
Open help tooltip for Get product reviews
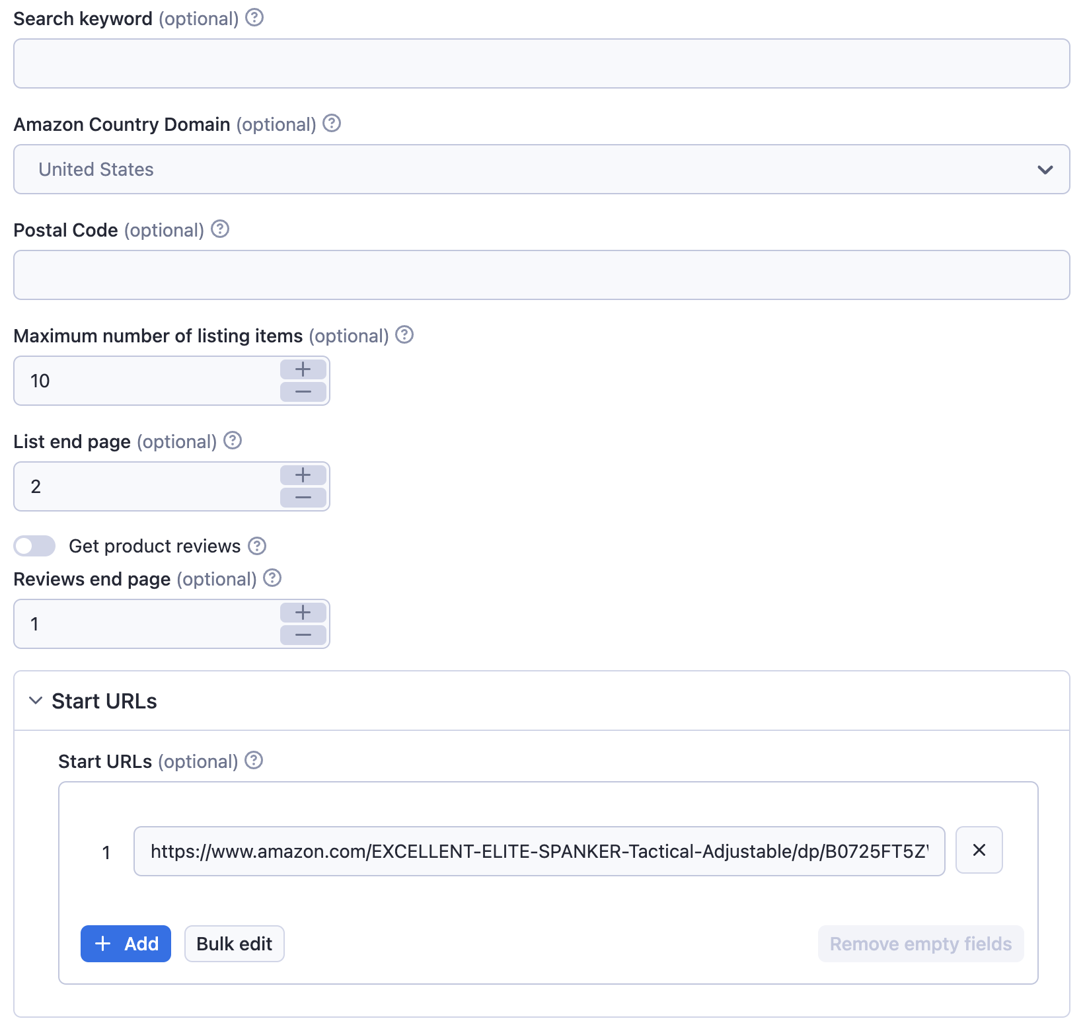(257, 546)
